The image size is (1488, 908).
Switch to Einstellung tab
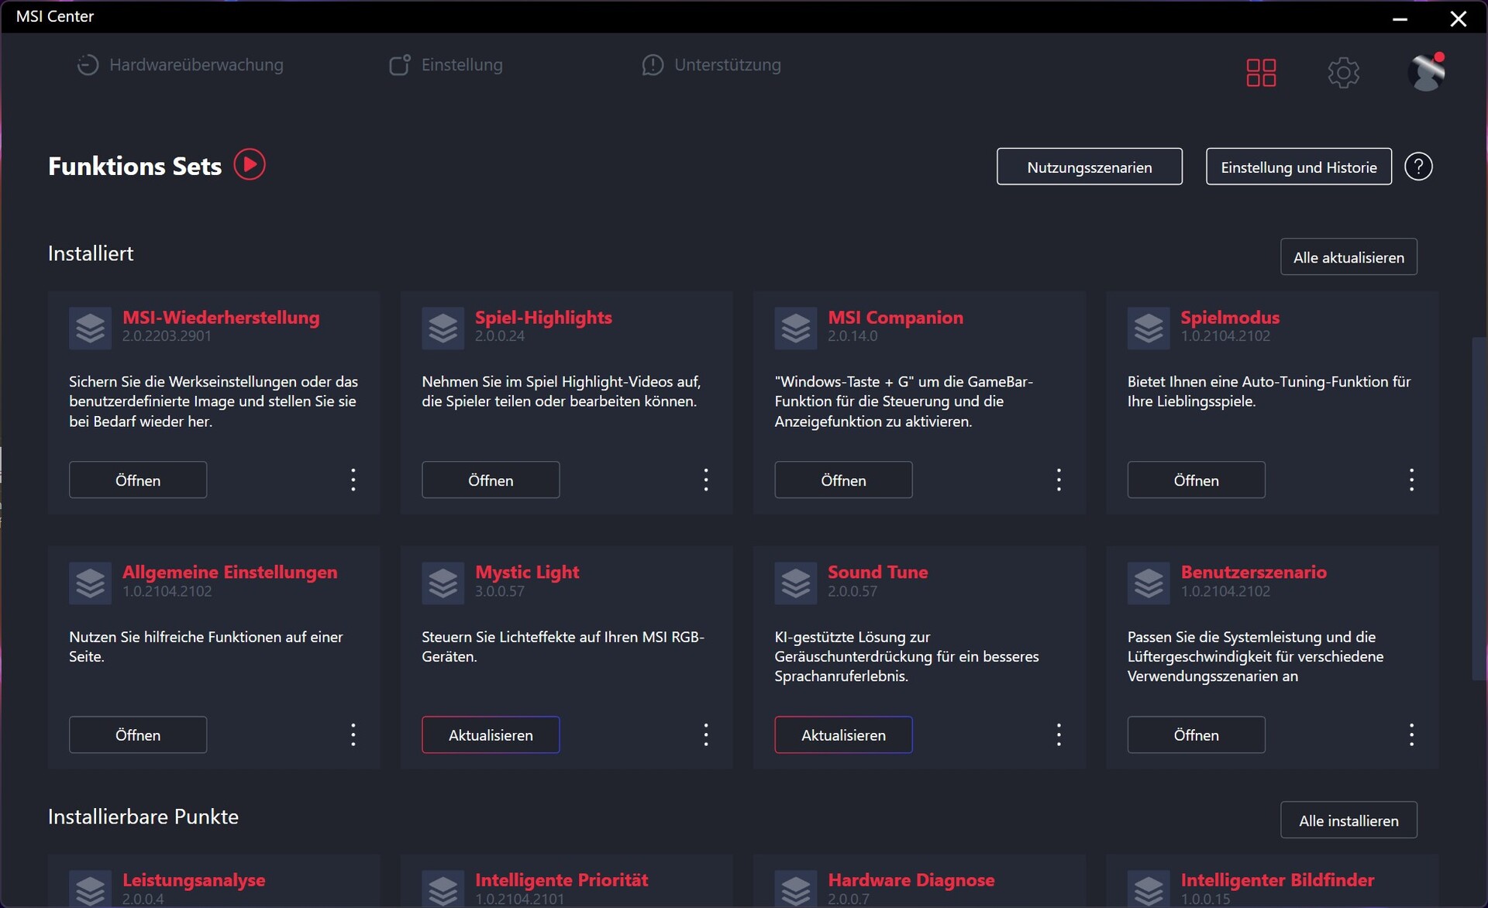point(446,65)
